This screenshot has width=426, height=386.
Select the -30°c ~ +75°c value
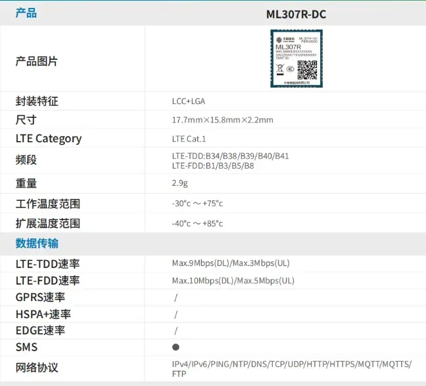(x=197, y=204)
